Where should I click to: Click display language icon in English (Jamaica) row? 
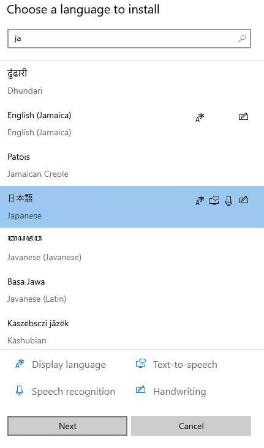200,118
